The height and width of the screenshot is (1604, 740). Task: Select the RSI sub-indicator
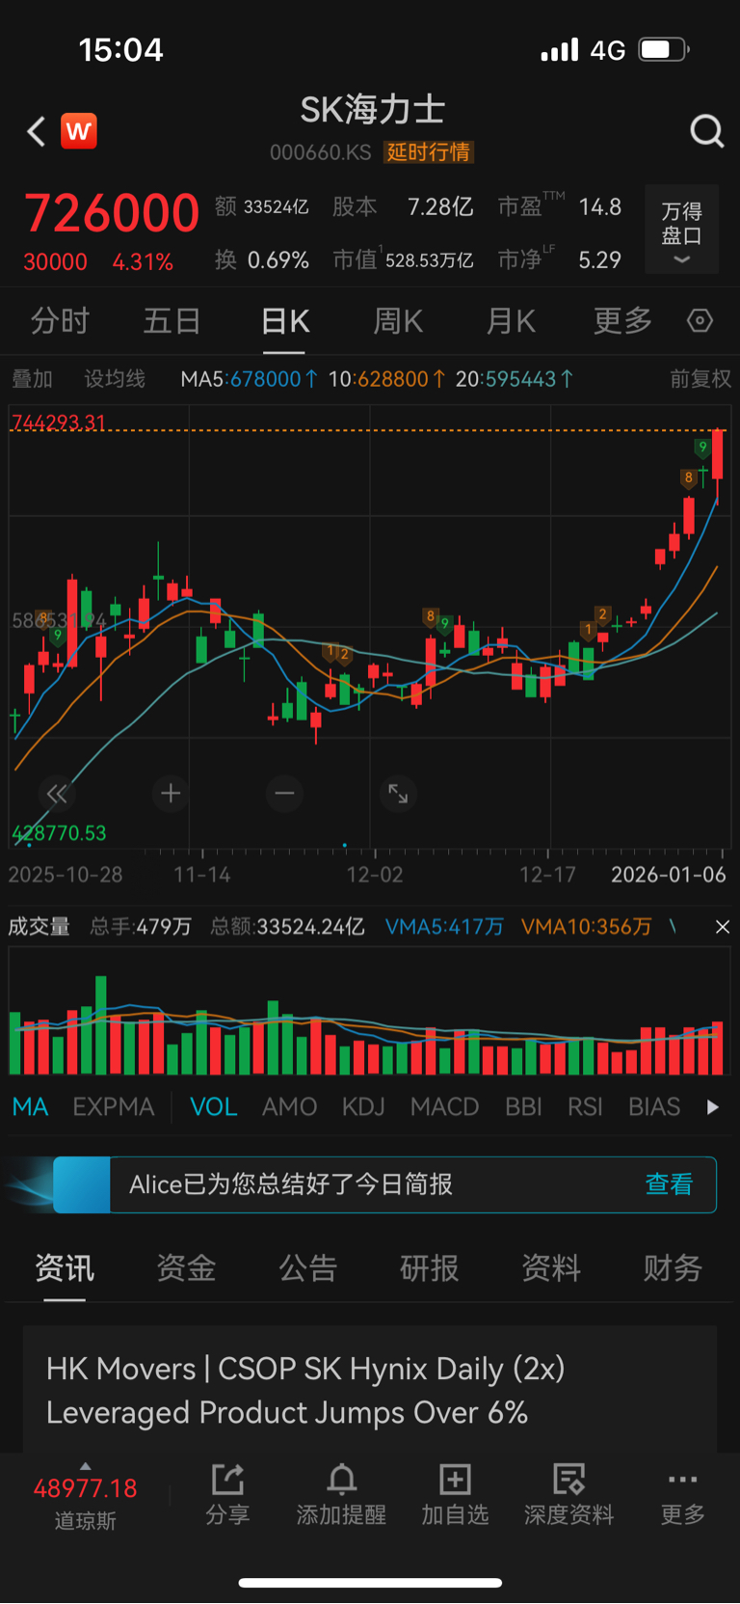click(x=585, y=1107)
